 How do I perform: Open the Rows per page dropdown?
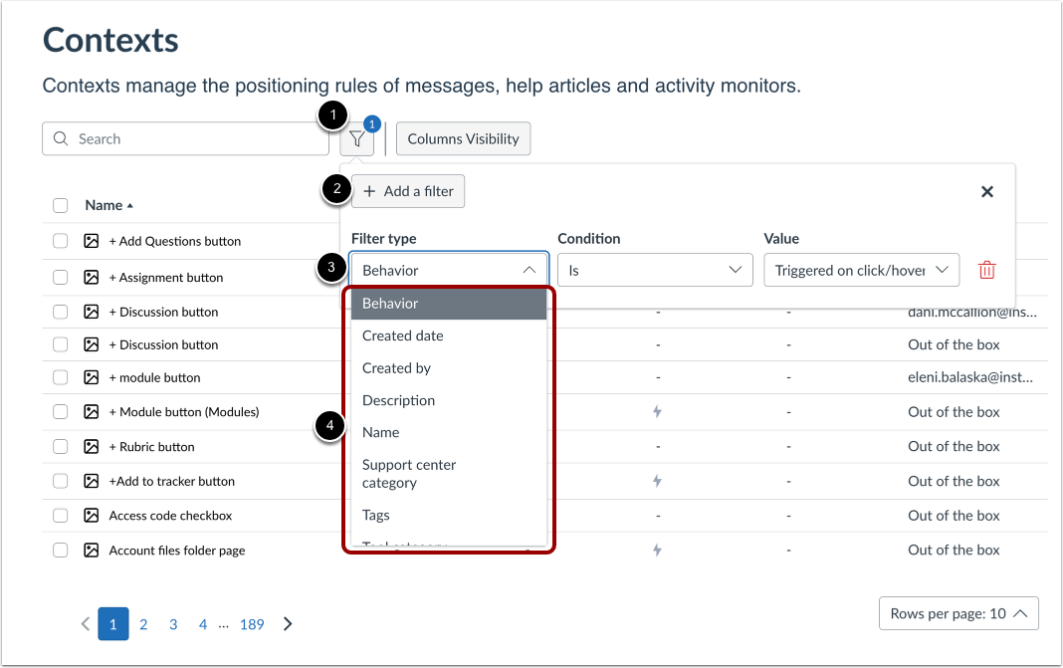[957, 613]
